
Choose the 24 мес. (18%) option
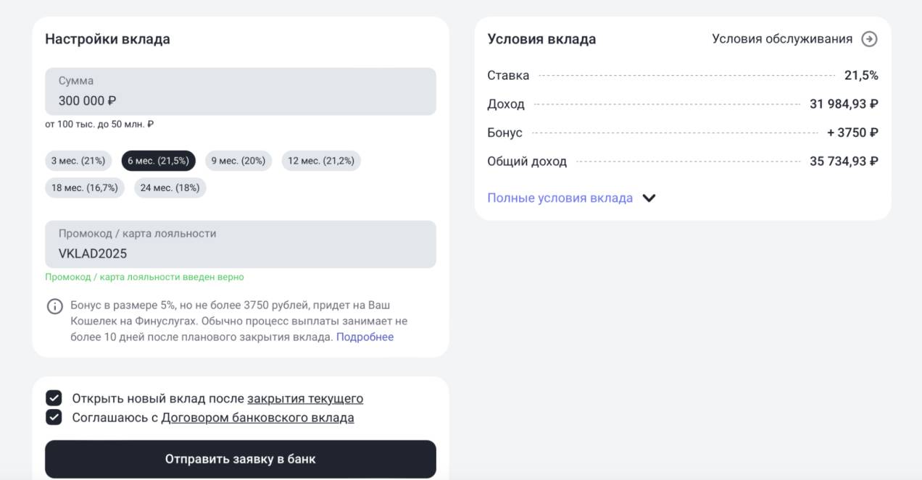point(169,188)
